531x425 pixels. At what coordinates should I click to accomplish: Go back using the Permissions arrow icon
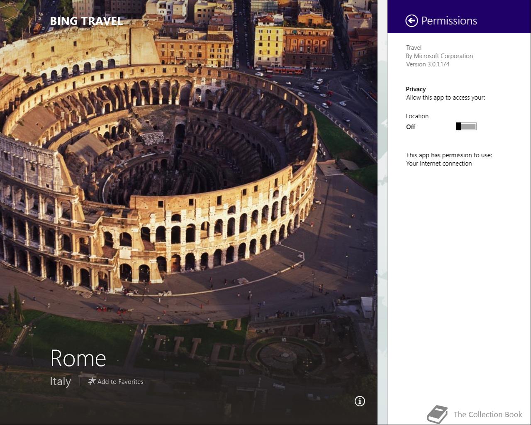(412, 21)
